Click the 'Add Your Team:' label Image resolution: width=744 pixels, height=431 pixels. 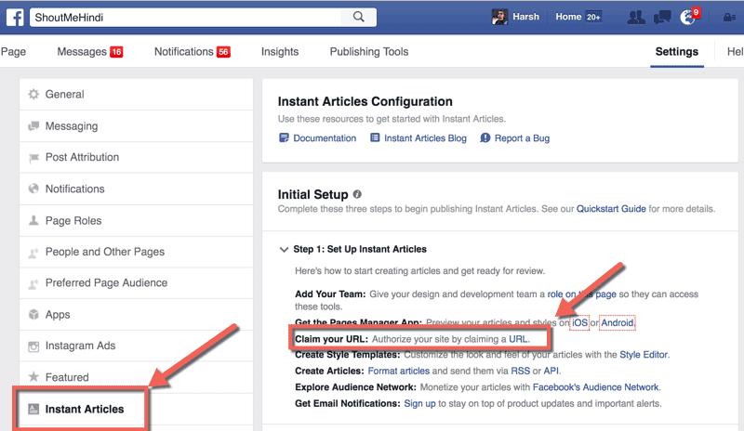point(330,294)
